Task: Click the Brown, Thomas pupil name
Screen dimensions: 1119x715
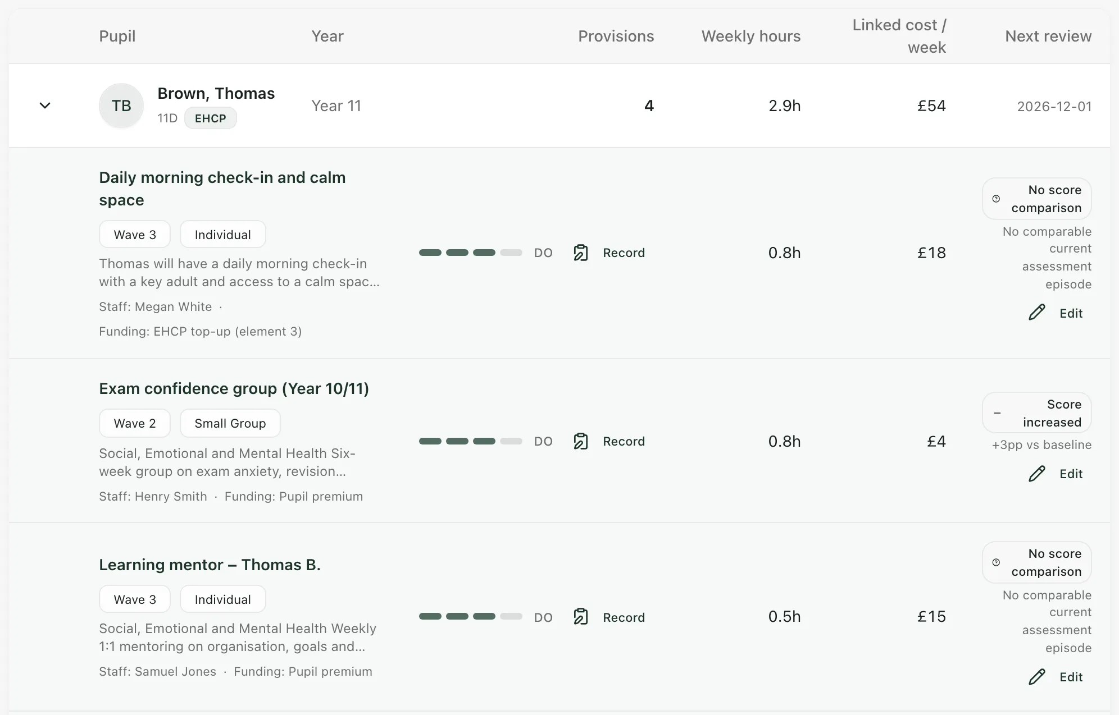Action: [216, 93]
